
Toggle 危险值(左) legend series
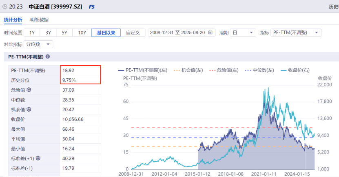pos(224,70)
